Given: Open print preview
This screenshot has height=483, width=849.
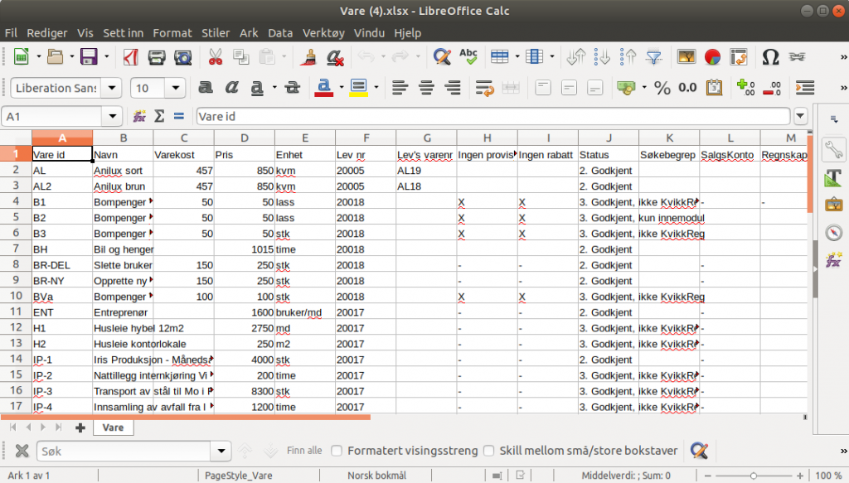Looking at the screenshot, I should coord(183,57).
